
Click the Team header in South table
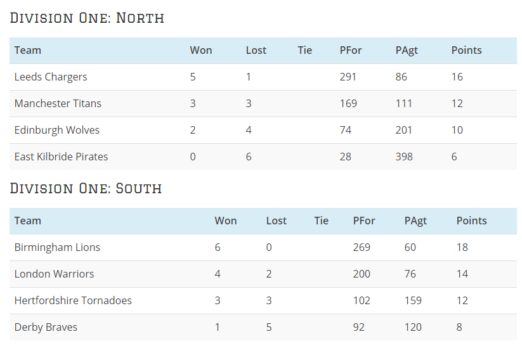[x=28, y=221]
